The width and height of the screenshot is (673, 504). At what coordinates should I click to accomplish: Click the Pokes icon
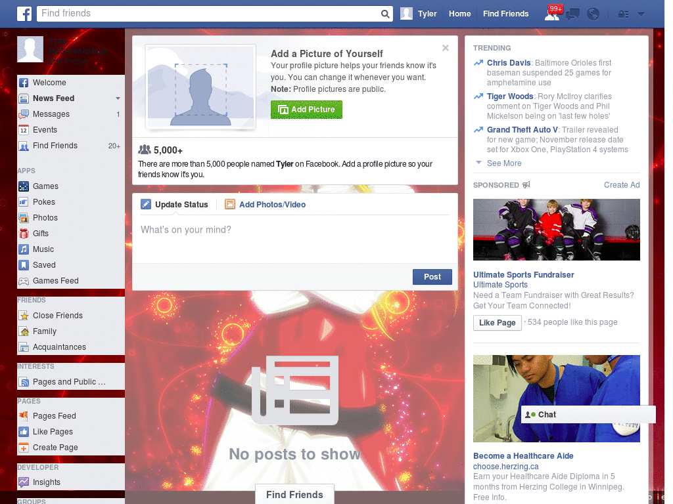click(24, 202)
